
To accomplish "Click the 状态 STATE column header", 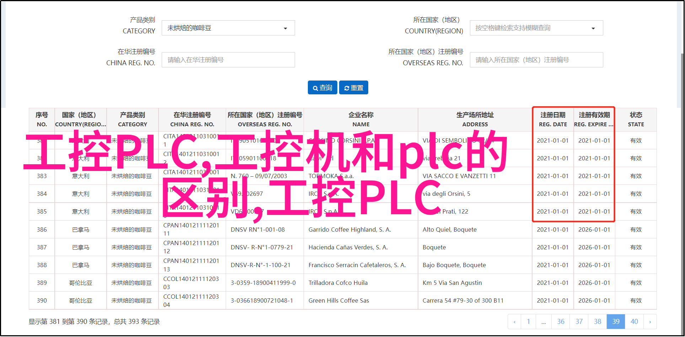I will tap(636, 120).
